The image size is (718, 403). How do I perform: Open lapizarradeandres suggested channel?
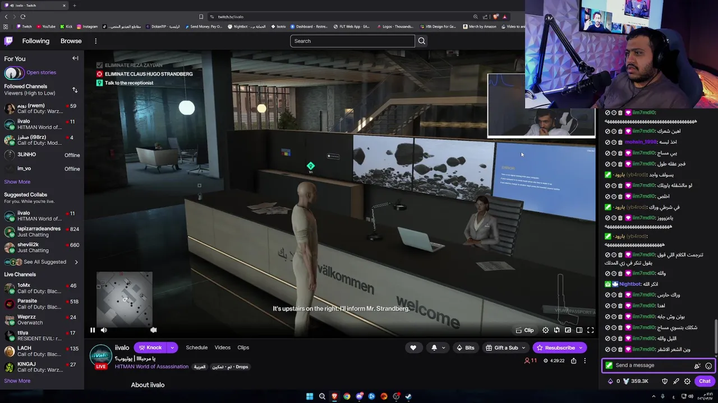click(42, 232)
